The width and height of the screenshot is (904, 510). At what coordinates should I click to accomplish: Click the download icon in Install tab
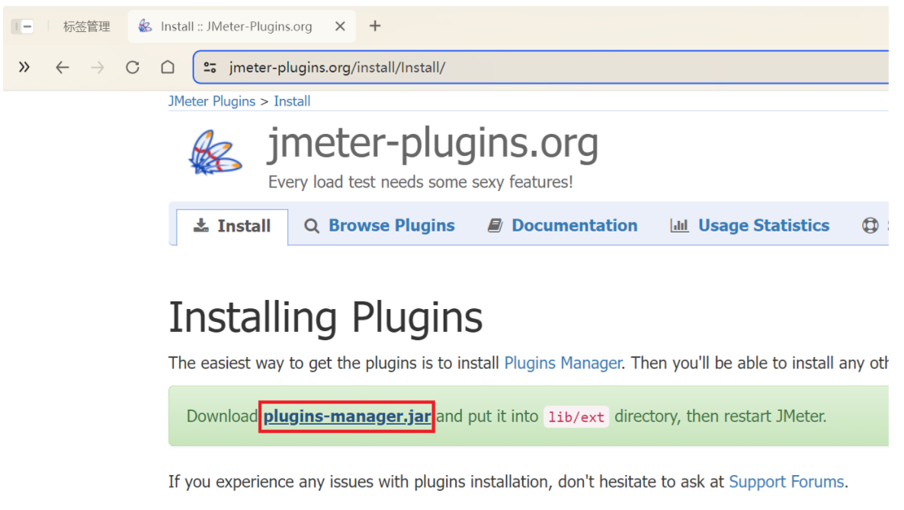tap(200, 225)
